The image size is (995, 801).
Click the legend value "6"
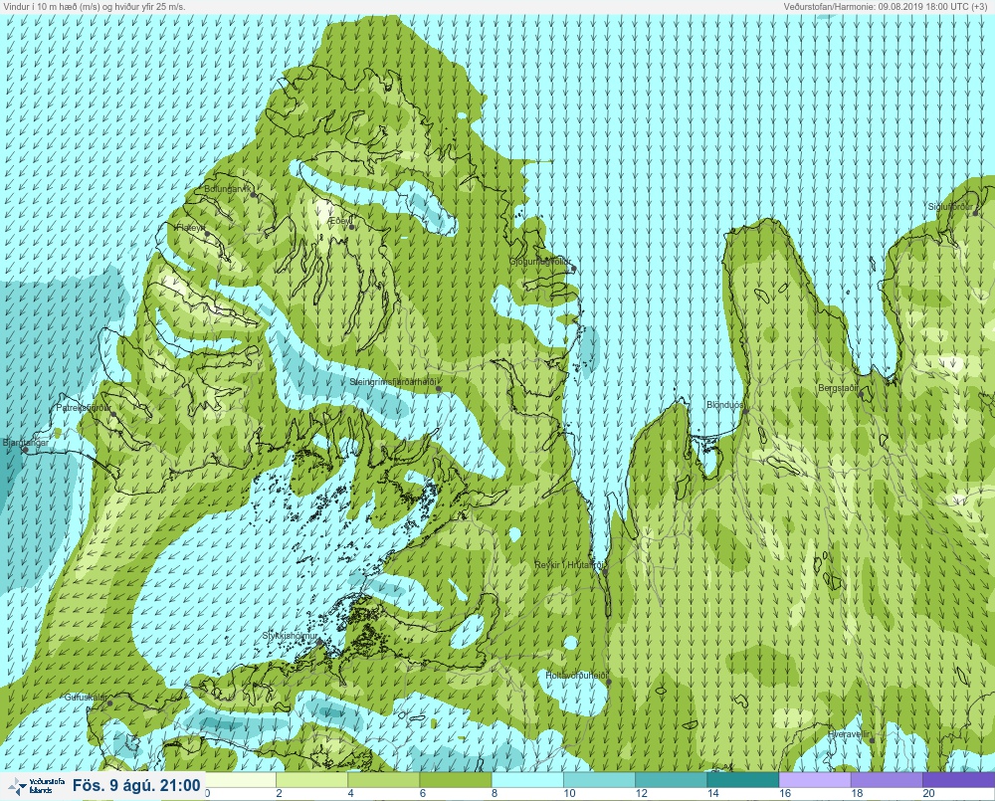click(423, 793)
